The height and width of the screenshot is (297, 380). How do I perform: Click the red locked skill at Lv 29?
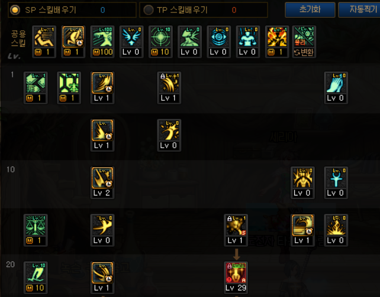(236, 278)
